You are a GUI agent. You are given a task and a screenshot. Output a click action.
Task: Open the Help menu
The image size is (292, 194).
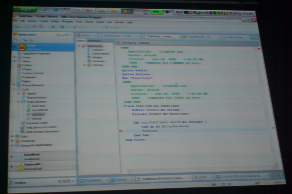point(129,22)
